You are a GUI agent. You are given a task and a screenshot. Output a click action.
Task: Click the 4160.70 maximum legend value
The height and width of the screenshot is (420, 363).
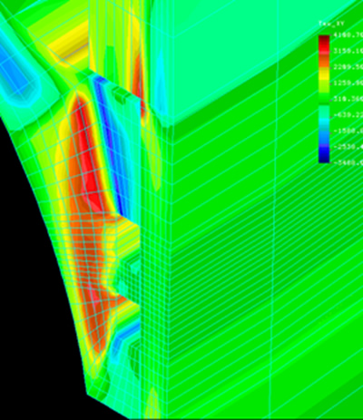point(347,35)
